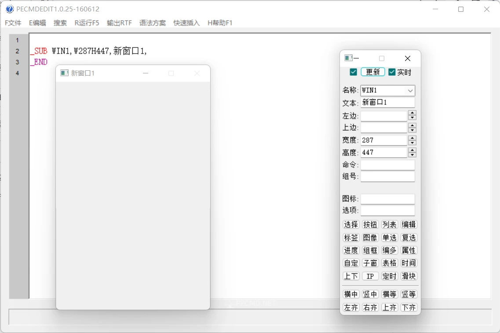Click the 更新 button
The image size is (500, 333).
(373, 72)
